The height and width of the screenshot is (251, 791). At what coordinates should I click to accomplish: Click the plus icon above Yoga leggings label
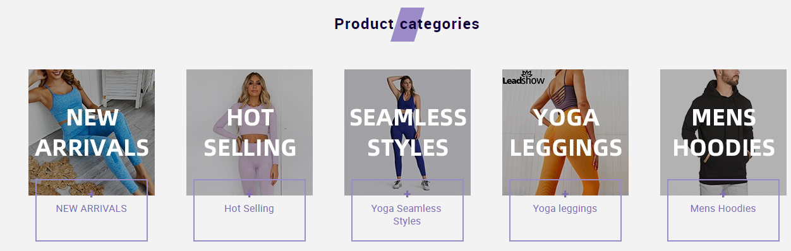(x=565, y=194)
